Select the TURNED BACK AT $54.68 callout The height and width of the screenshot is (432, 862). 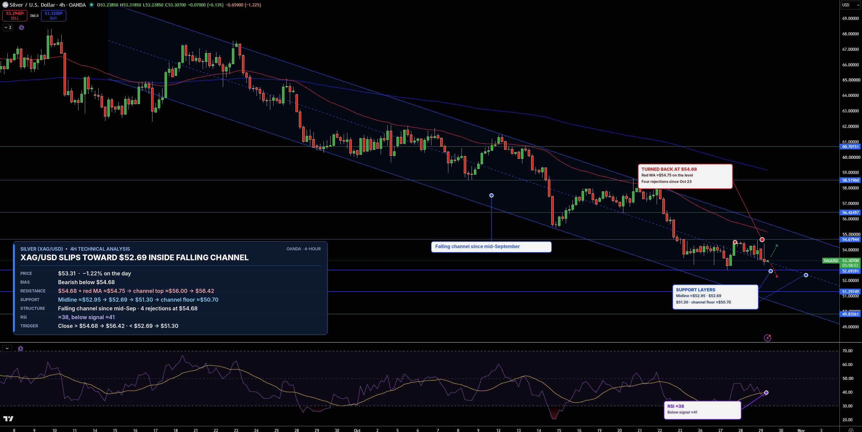coord(685,176)
